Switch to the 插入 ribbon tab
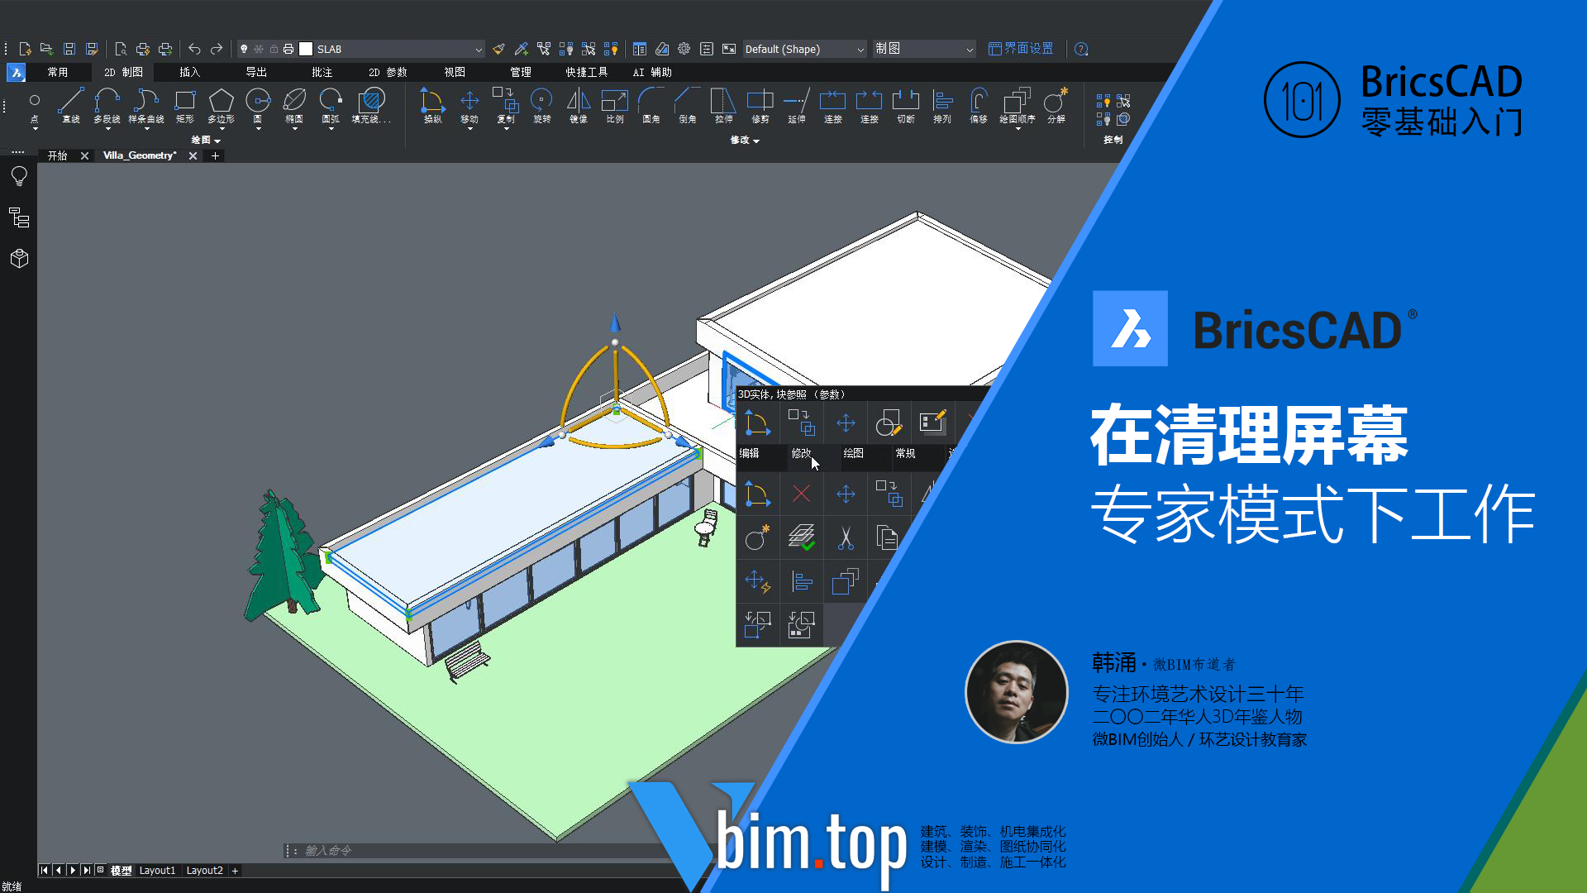1587x893 pixels. [x=189, y=72]
